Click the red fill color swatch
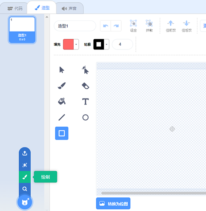Screen dimensions: 206x211 pos(69,44)
